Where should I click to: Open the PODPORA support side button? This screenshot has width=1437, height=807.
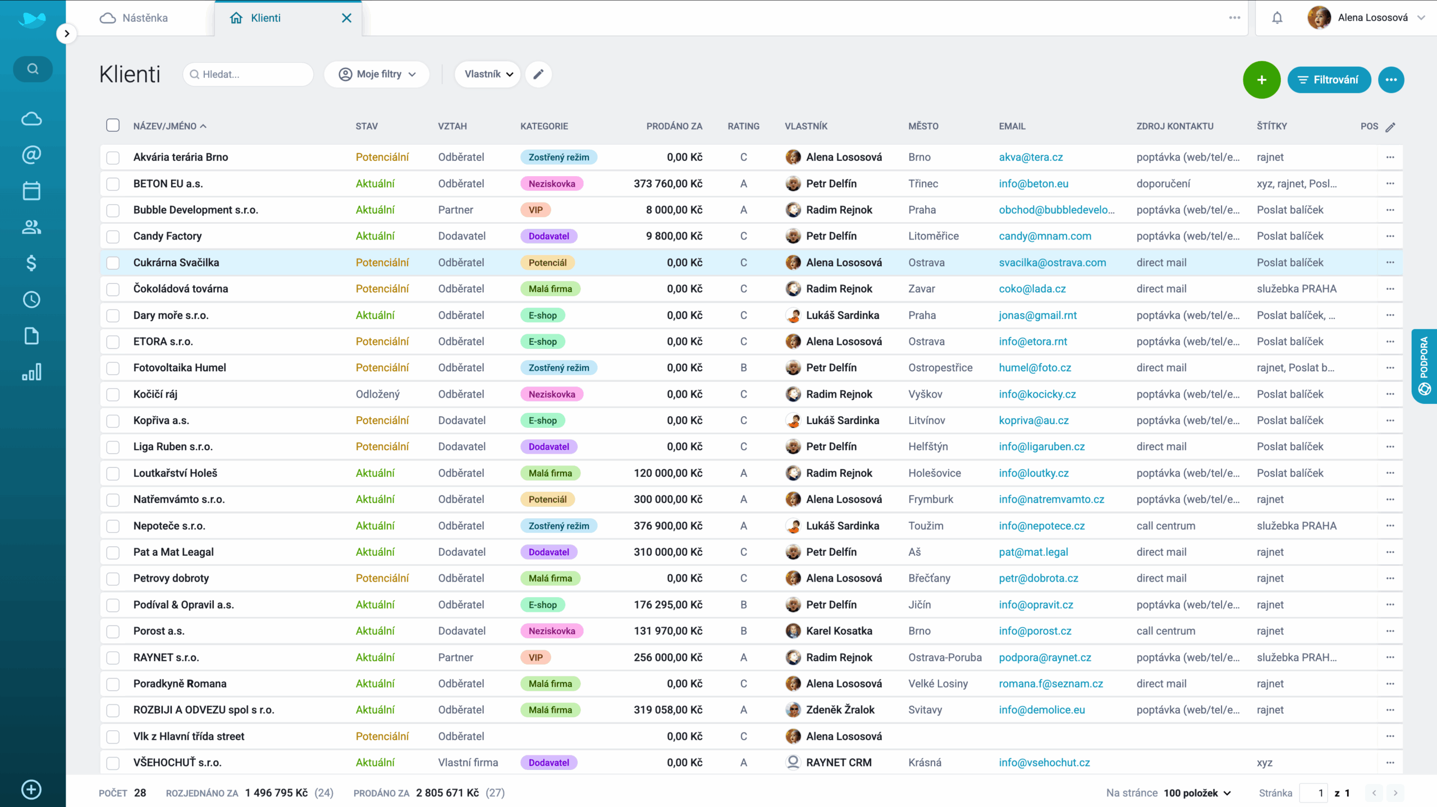point(1425,366)
